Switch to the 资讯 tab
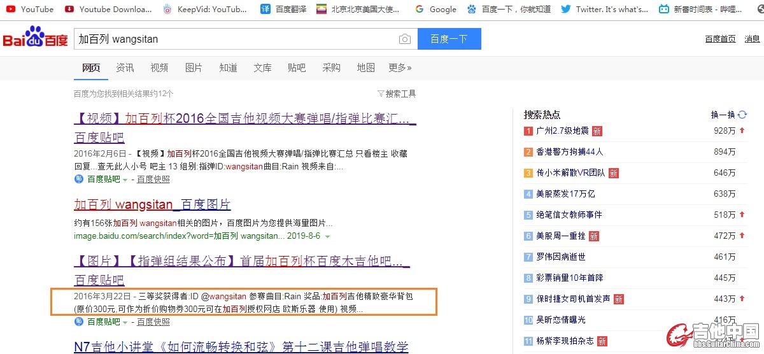Image resolution: width=764 pixels, height=354 pixels. click(125, 67)
